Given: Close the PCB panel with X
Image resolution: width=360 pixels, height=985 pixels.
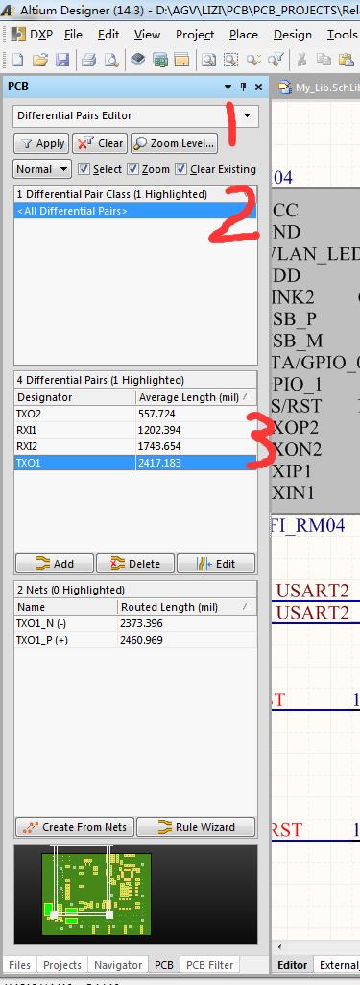Looking at the screenshot, I should [x=258, y=88].
